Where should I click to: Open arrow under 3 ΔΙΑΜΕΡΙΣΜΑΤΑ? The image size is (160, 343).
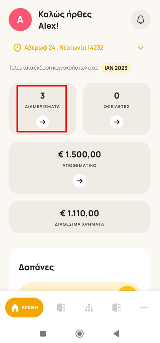click(x=42, y=122)
